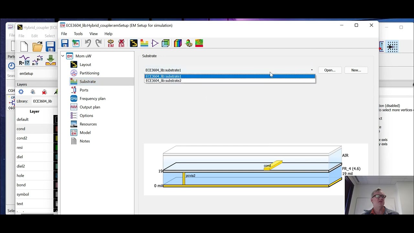This screenshot has height=233, width=414.
Task: Open the substrate selection dropdown arrow
Action: pos(312,70)
